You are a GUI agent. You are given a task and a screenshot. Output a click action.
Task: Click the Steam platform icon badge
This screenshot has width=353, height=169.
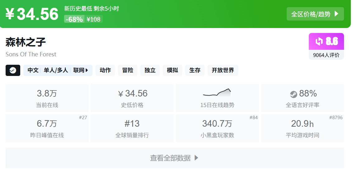pyautogui.click(x=13, y=70)
